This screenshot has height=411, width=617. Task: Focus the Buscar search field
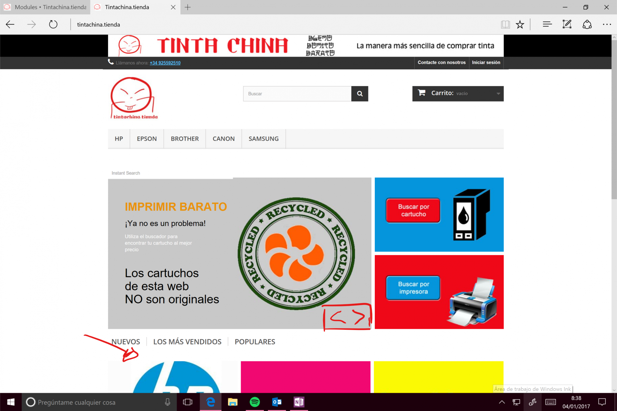coord(297,94)
